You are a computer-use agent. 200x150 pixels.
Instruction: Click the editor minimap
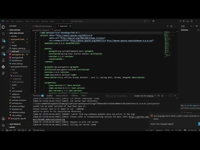point(169,44)
